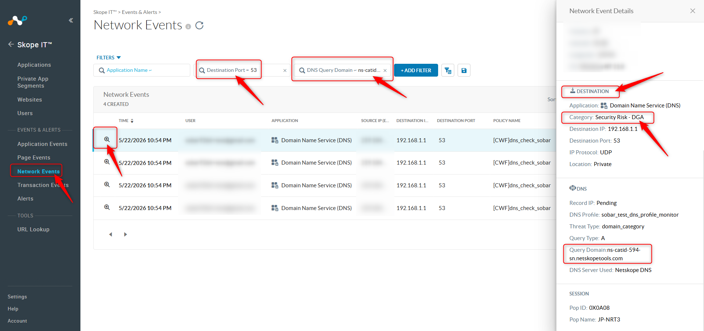Click DNS app icon in fourth row
The width and height of the screenshot is (704, 331).
click(x=275, y=208)
